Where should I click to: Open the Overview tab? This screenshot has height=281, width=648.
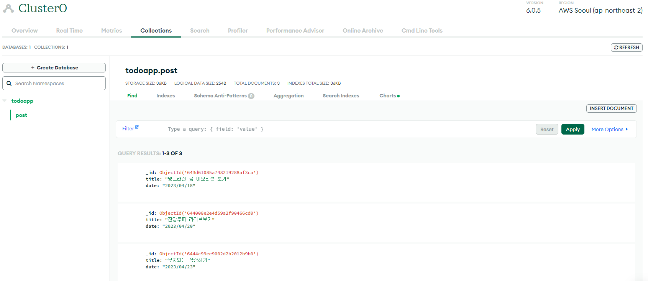[x=25, y=31]
